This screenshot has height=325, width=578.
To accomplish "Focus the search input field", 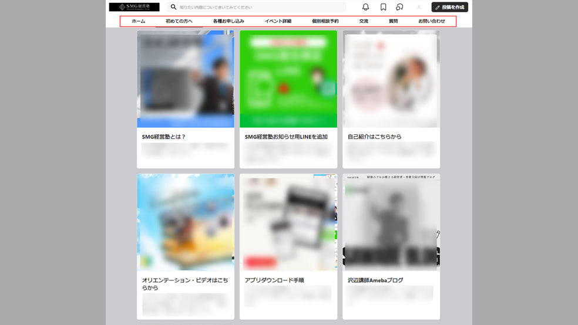I will click(x=257, y=7).
